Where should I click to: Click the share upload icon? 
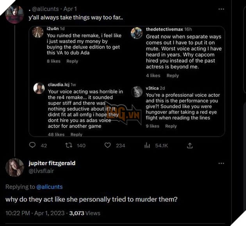pyautogui.click(x=190, y=145)
